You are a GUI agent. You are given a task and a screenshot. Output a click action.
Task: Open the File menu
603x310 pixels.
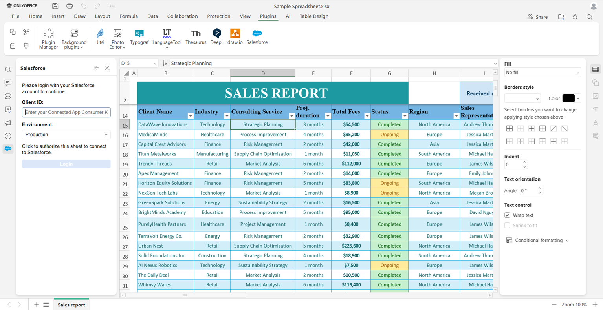click(15, 16)
